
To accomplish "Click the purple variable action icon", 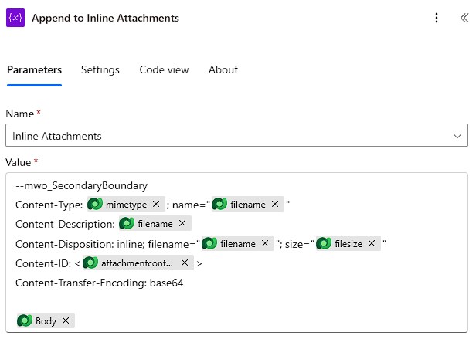I will tap(15, 18).
